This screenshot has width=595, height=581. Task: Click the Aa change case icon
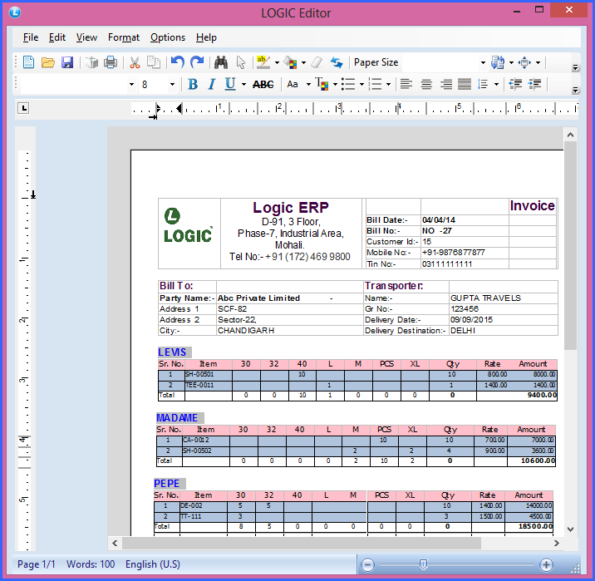point(293,84)
